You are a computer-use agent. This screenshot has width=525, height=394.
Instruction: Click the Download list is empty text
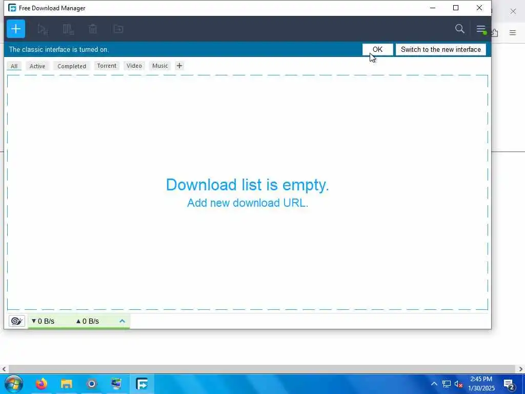coord(248,185)
